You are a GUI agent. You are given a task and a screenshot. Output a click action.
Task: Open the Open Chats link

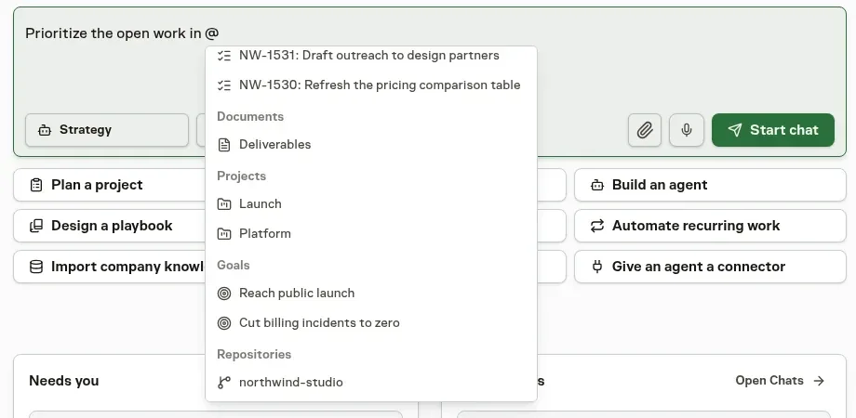780,381
